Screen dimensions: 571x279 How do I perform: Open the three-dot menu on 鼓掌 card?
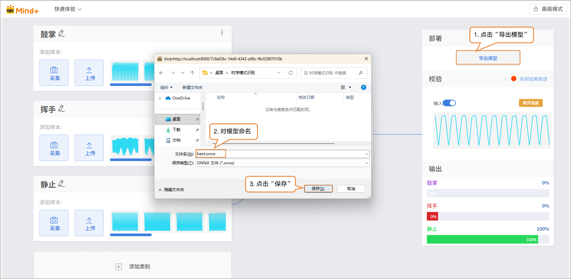tap(222, 33)
